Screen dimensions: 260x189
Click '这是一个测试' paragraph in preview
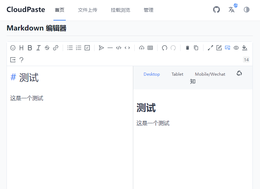[153, 123]
